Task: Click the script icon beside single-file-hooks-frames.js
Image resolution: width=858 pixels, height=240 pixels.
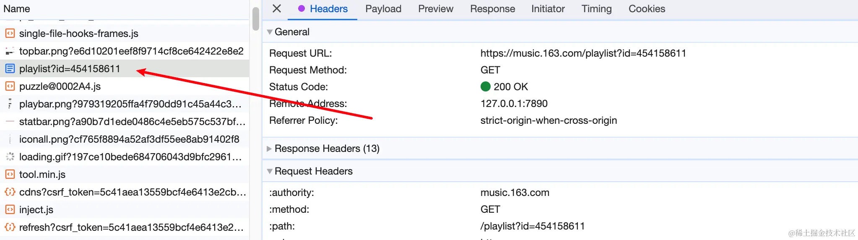Action: 10,34
